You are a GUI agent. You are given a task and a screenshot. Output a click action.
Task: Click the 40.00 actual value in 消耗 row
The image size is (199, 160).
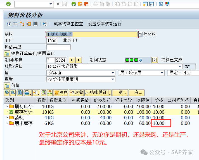coord(145,118)
